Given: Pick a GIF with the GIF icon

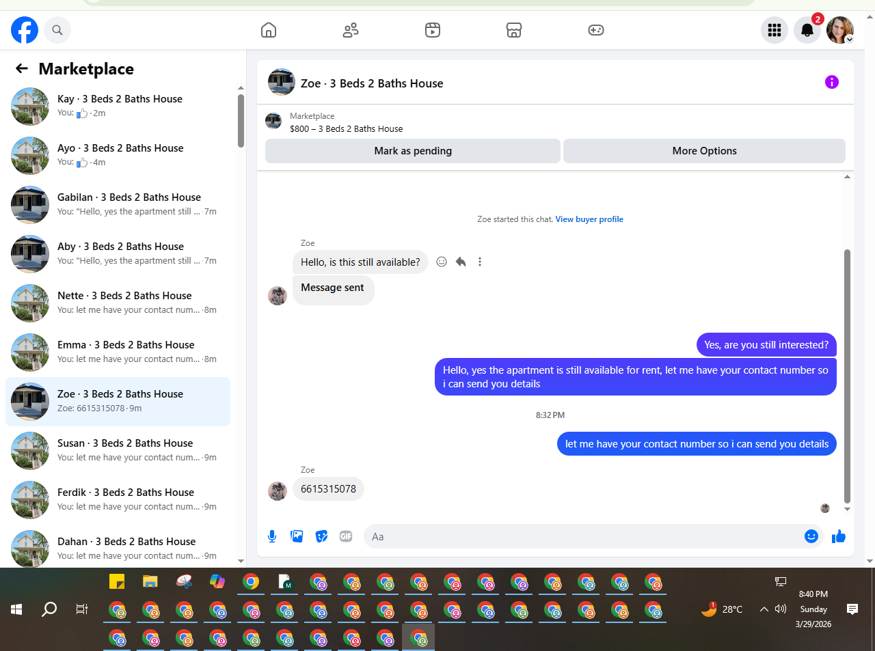Looking at the screenshot, I should tap(346, 536).
